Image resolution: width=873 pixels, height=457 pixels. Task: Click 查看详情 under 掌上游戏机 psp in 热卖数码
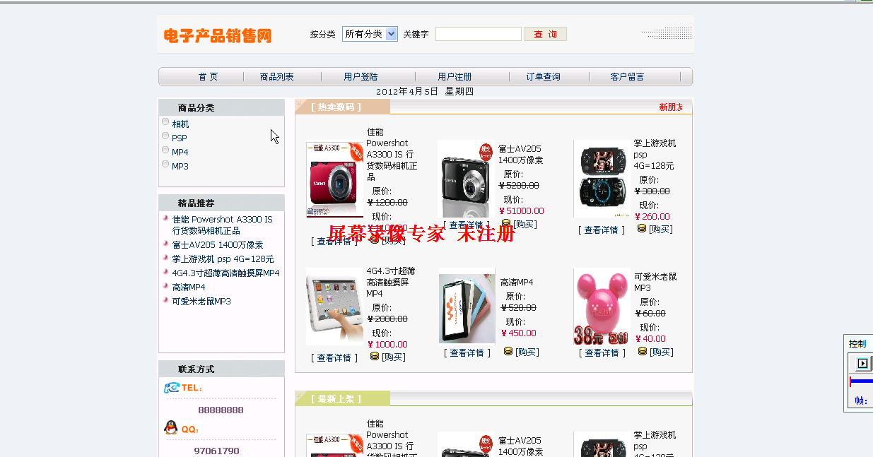(602, 230)
